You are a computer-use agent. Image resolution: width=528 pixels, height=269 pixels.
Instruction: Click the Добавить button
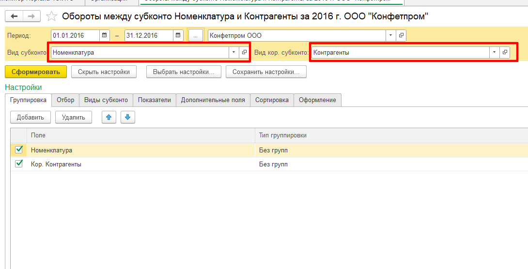click(x=31, y=118)
